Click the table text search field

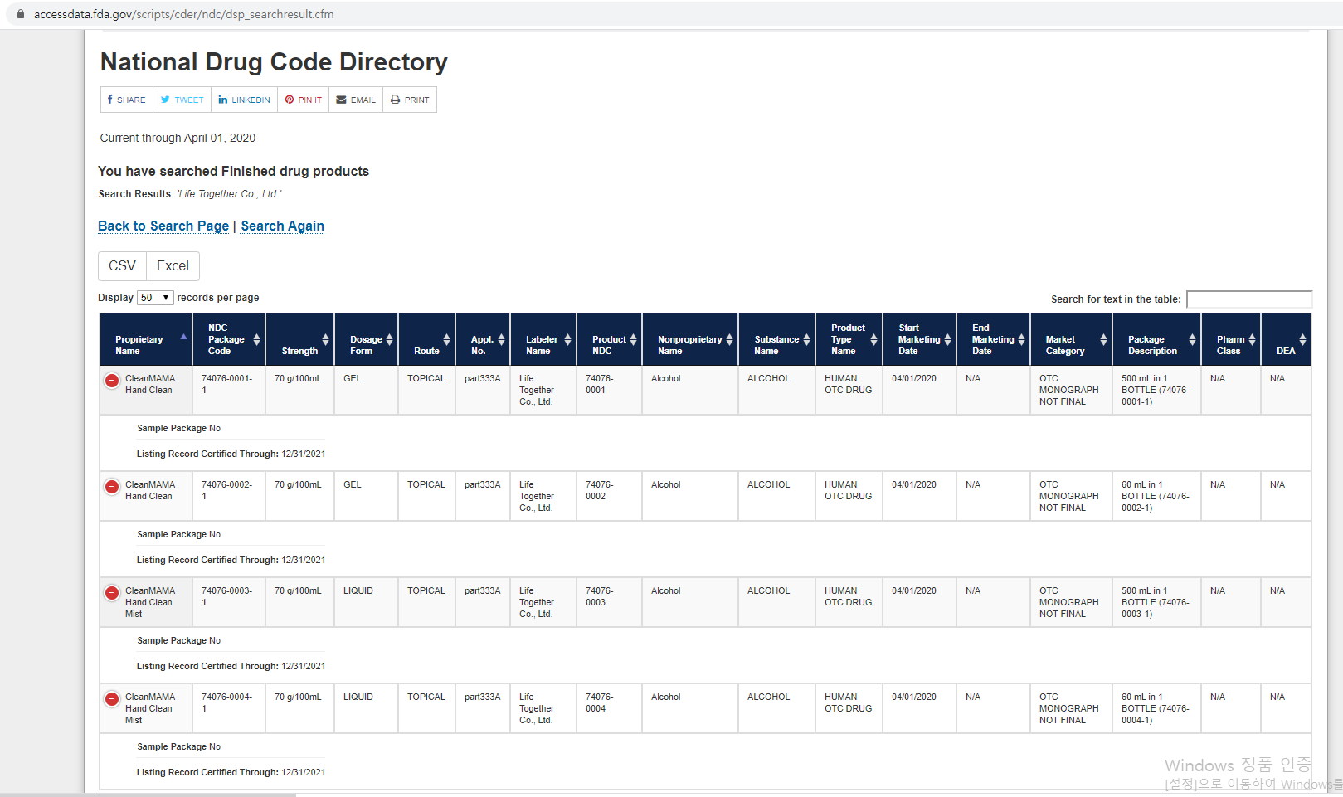1248,299
